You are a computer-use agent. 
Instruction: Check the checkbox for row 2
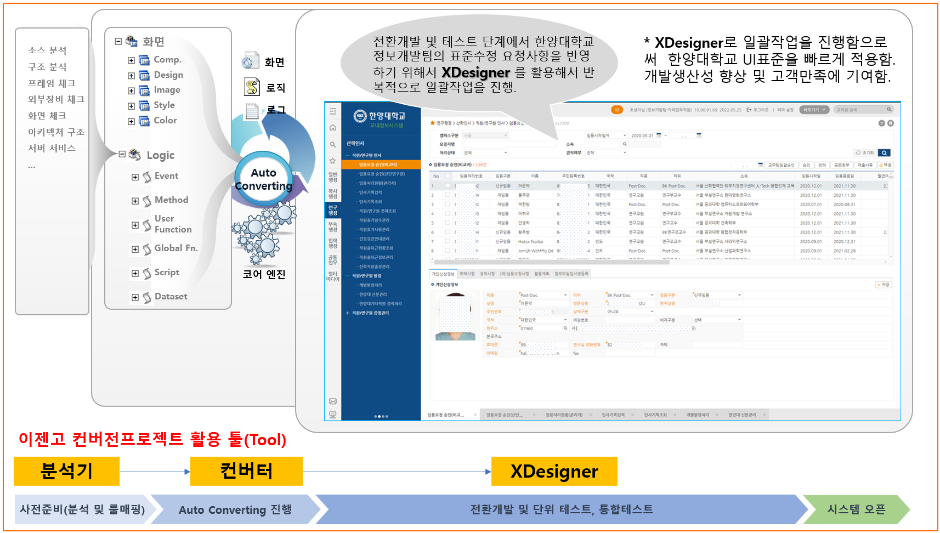[x=448, y=195]
